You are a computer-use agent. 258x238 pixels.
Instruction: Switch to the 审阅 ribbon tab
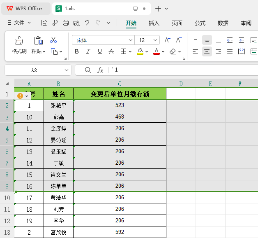click(246, 23)
